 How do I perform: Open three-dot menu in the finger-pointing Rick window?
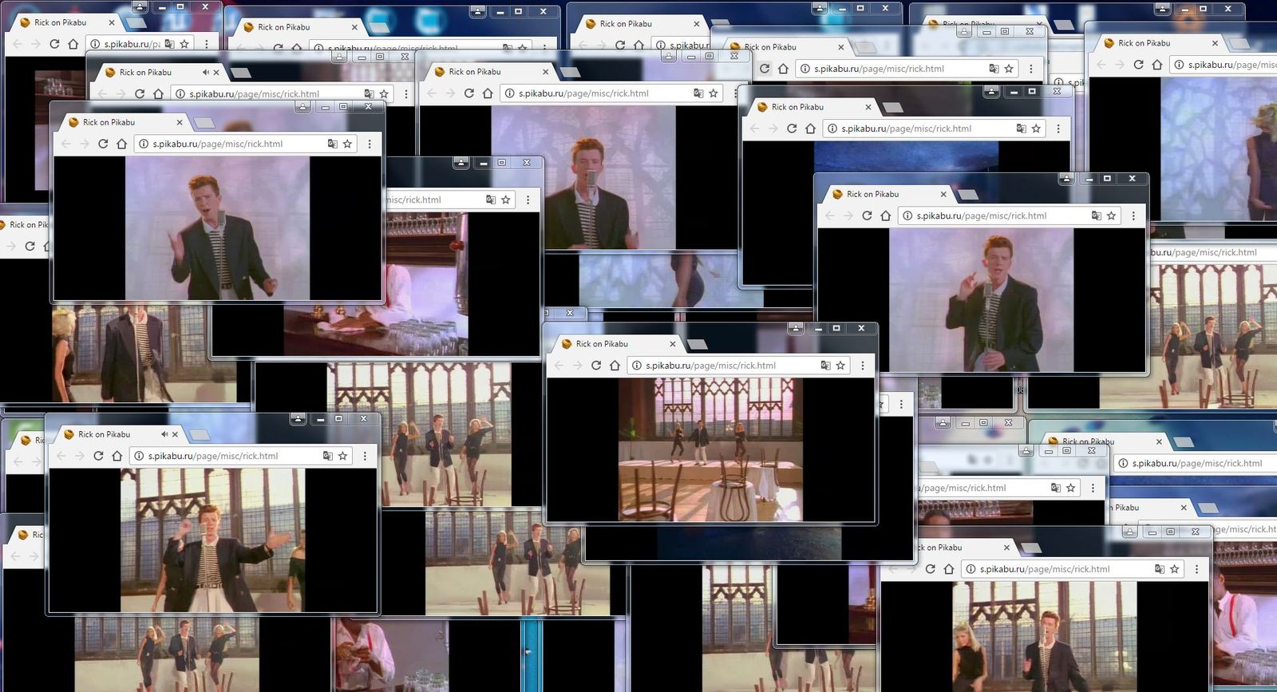pyautogui.click(x=1133, y=216)
